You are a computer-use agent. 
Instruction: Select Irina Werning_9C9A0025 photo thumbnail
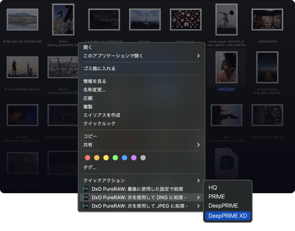click(63, 19)
